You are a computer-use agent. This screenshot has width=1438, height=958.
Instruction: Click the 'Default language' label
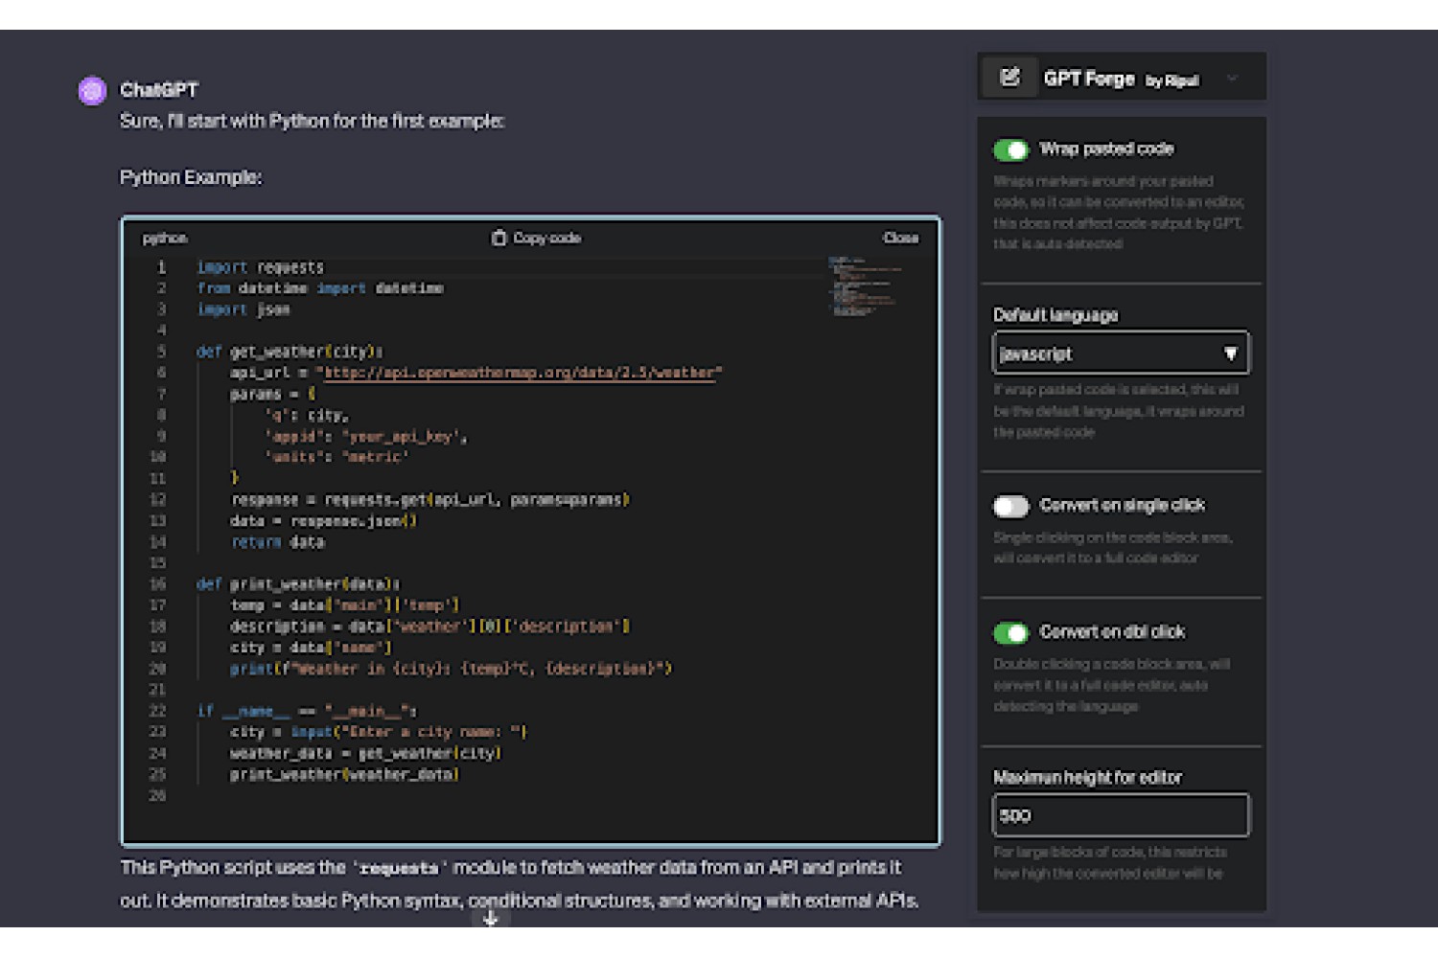[1055, 315]
